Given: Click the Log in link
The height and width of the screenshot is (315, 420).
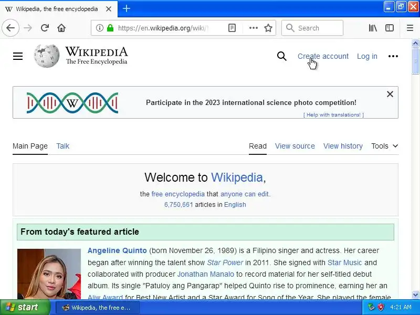Looking at the screenshot, I should tap(367, 56).
